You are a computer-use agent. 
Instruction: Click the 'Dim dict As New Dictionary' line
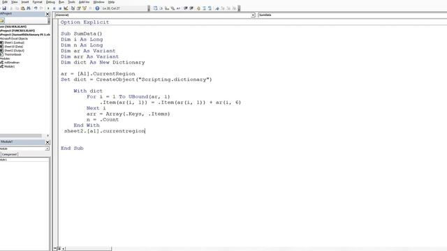tap(103, 62)
